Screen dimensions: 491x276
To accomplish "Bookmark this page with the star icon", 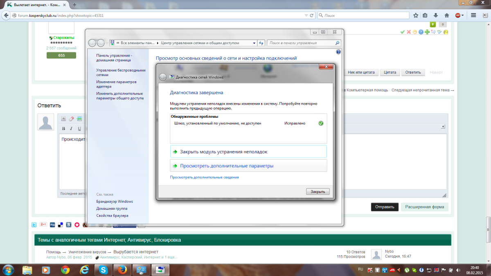I will click(x=416, y=15).
